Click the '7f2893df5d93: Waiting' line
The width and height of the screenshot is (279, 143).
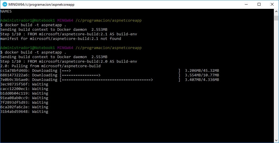click(x=24, y=103)
